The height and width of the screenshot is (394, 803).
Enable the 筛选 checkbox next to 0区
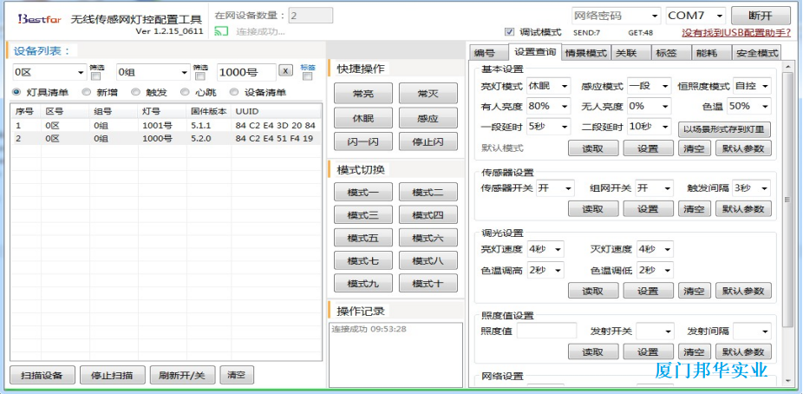tap(95, 76)
